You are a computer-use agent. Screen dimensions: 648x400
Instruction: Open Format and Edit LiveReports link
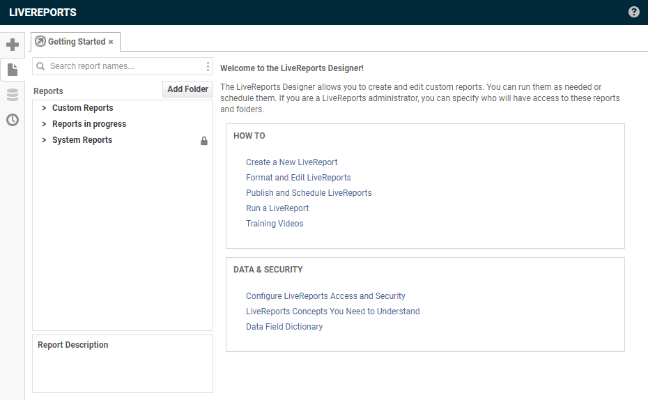[x=298, y=178]
